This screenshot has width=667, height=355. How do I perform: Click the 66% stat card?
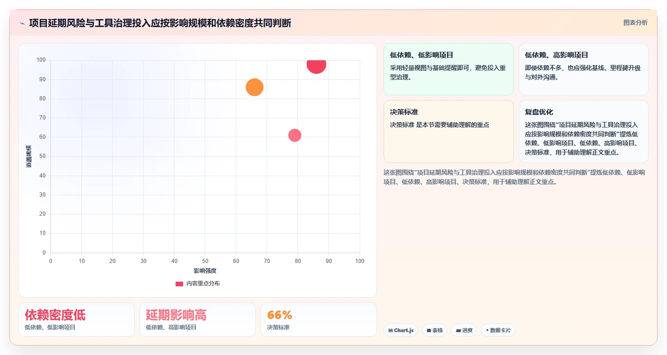319,319
